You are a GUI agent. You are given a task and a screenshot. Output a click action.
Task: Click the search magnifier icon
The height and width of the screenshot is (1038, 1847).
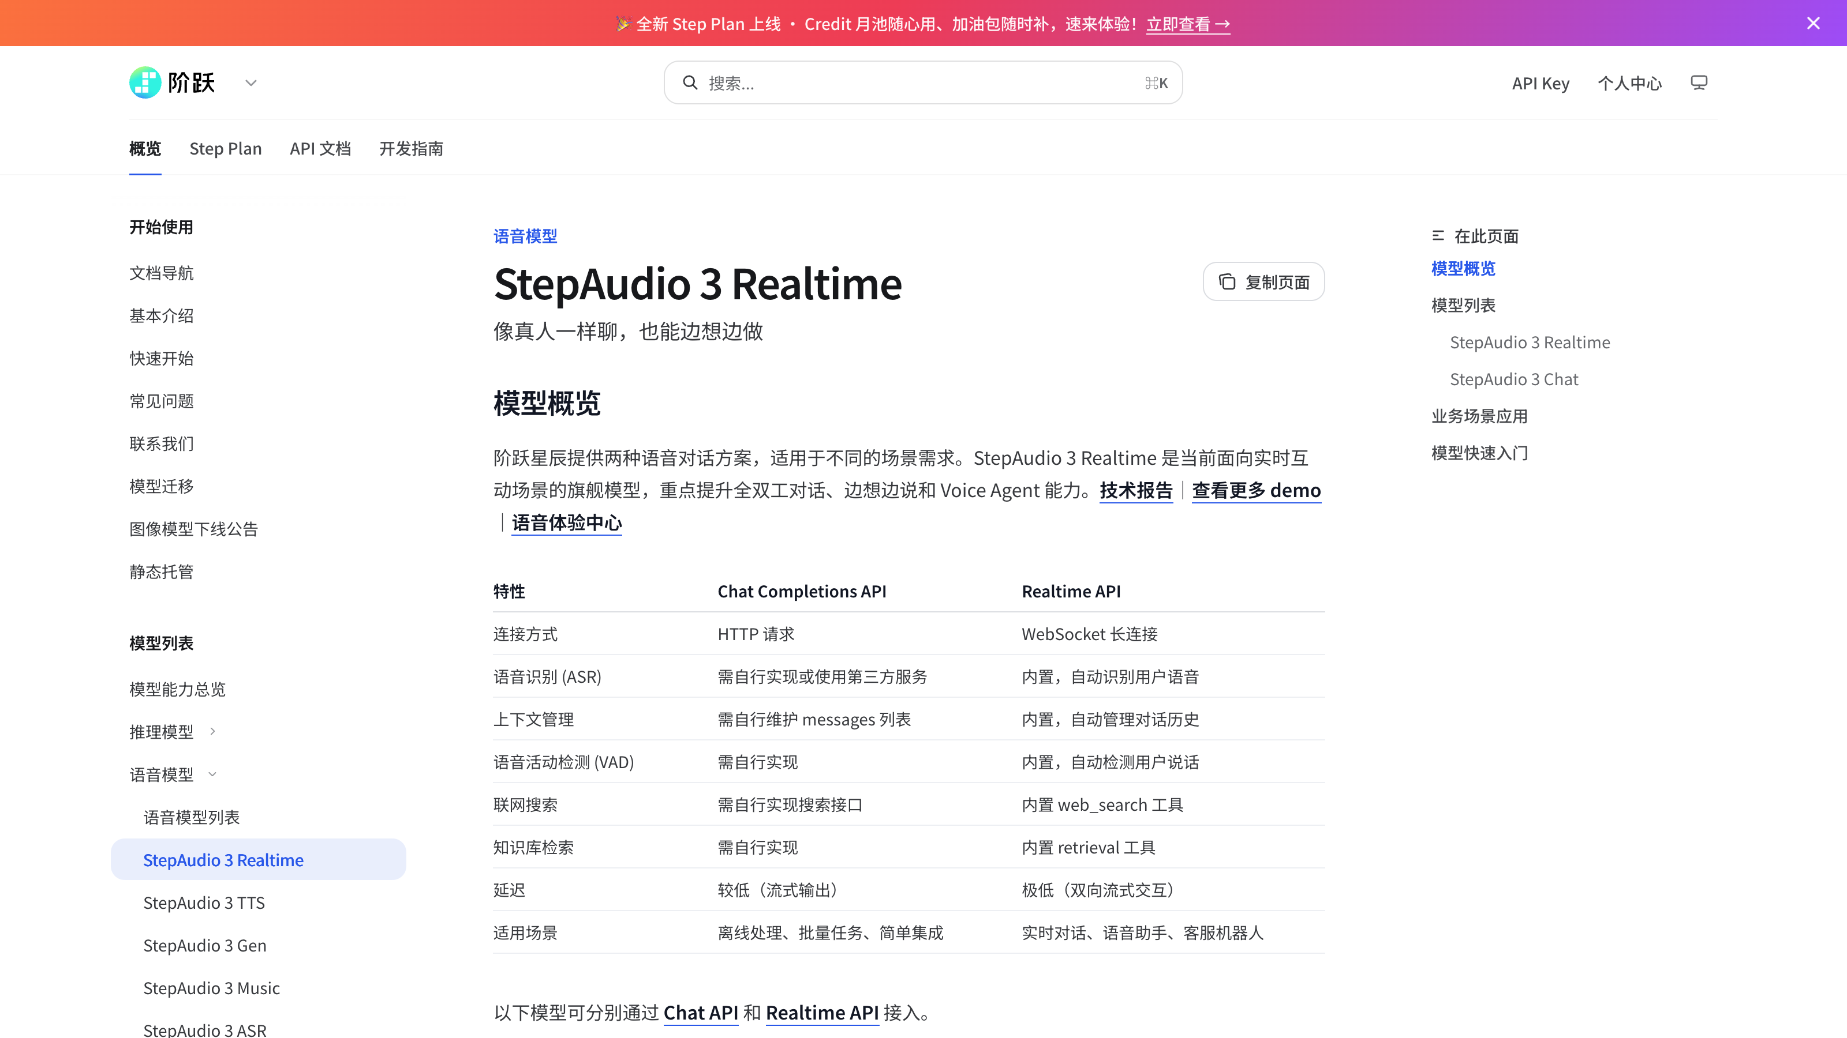click(x=690, y=83)
